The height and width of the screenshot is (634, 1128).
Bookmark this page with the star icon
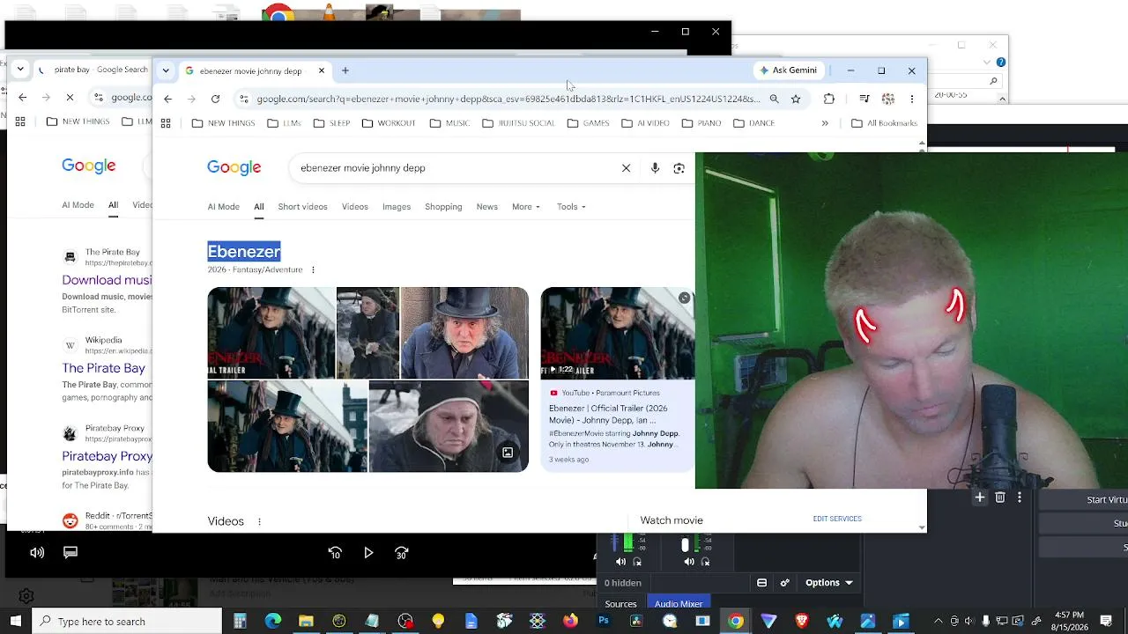coord(796,99)
